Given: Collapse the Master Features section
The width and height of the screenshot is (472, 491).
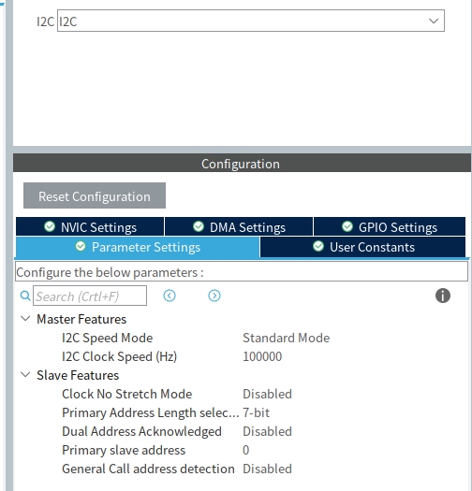Looking at the screenshot, I should tap(25, 319).
